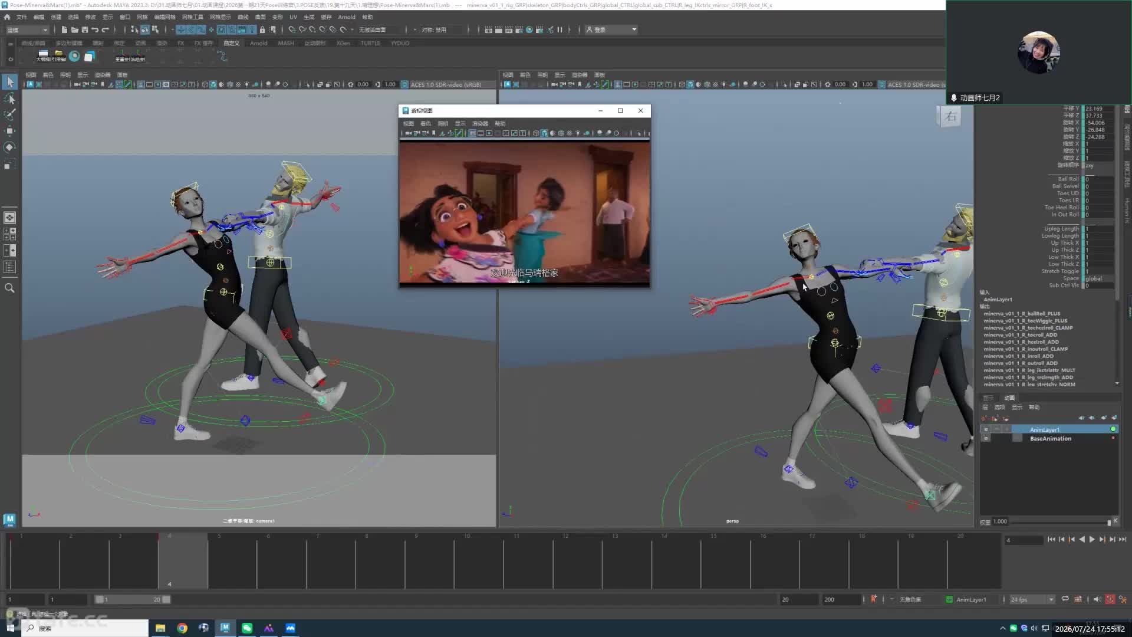Click the Open Scene folder icon

coord(74,29)
